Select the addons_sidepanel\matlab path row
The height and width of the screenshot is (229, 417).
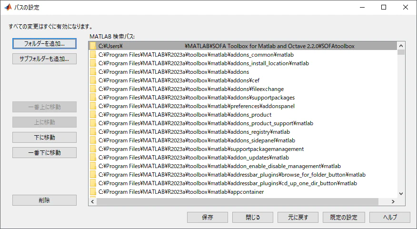243,140
